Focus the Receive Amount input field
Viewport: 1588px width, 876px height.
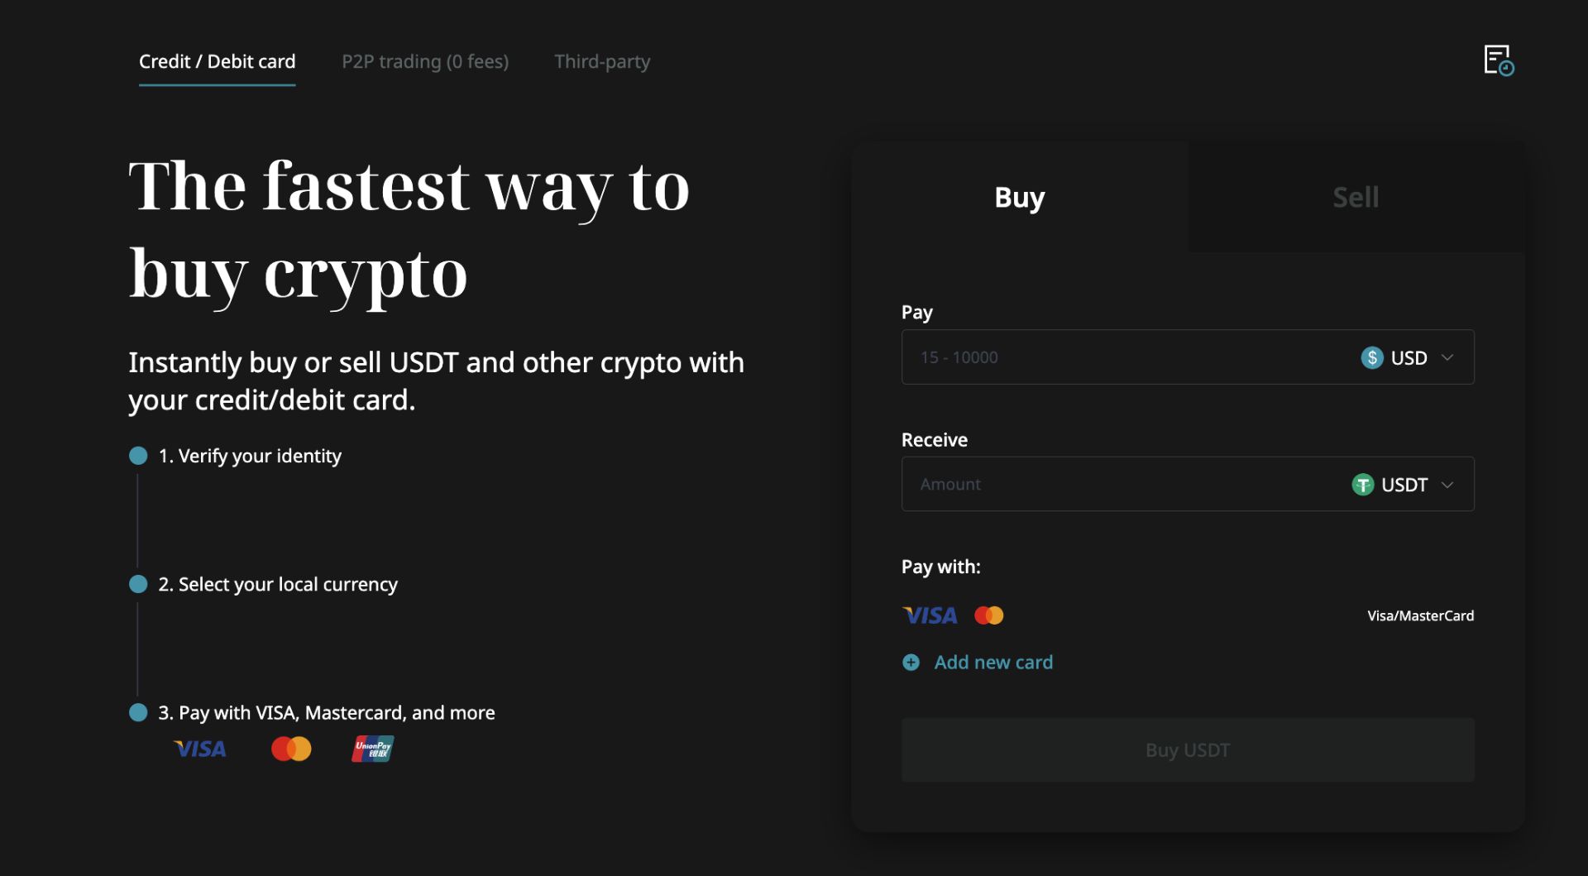(x=1125, y=485)
